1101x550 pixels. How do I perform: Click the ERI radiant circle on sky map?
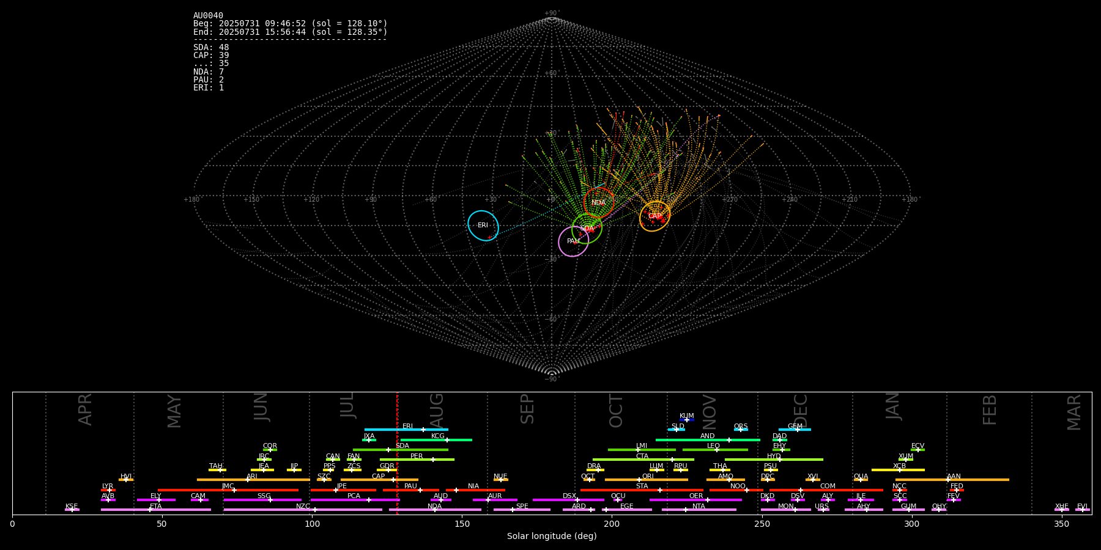pyautogui.click(x=483, y=226)
